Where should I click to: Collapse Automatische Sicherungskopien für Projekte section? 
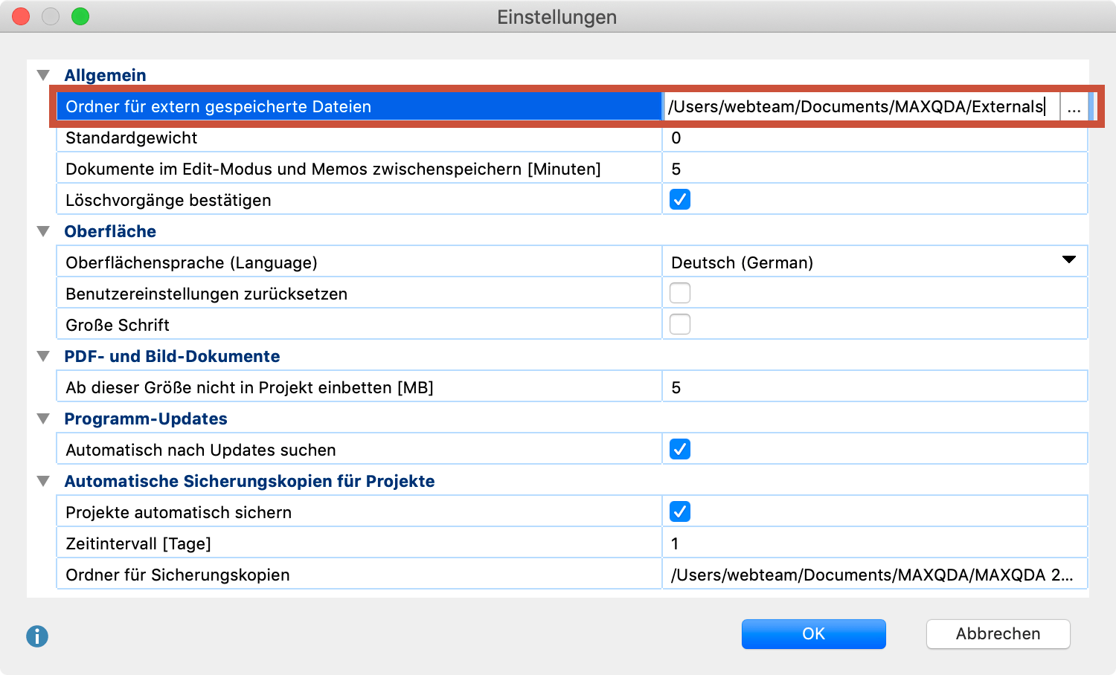point(43,481)
